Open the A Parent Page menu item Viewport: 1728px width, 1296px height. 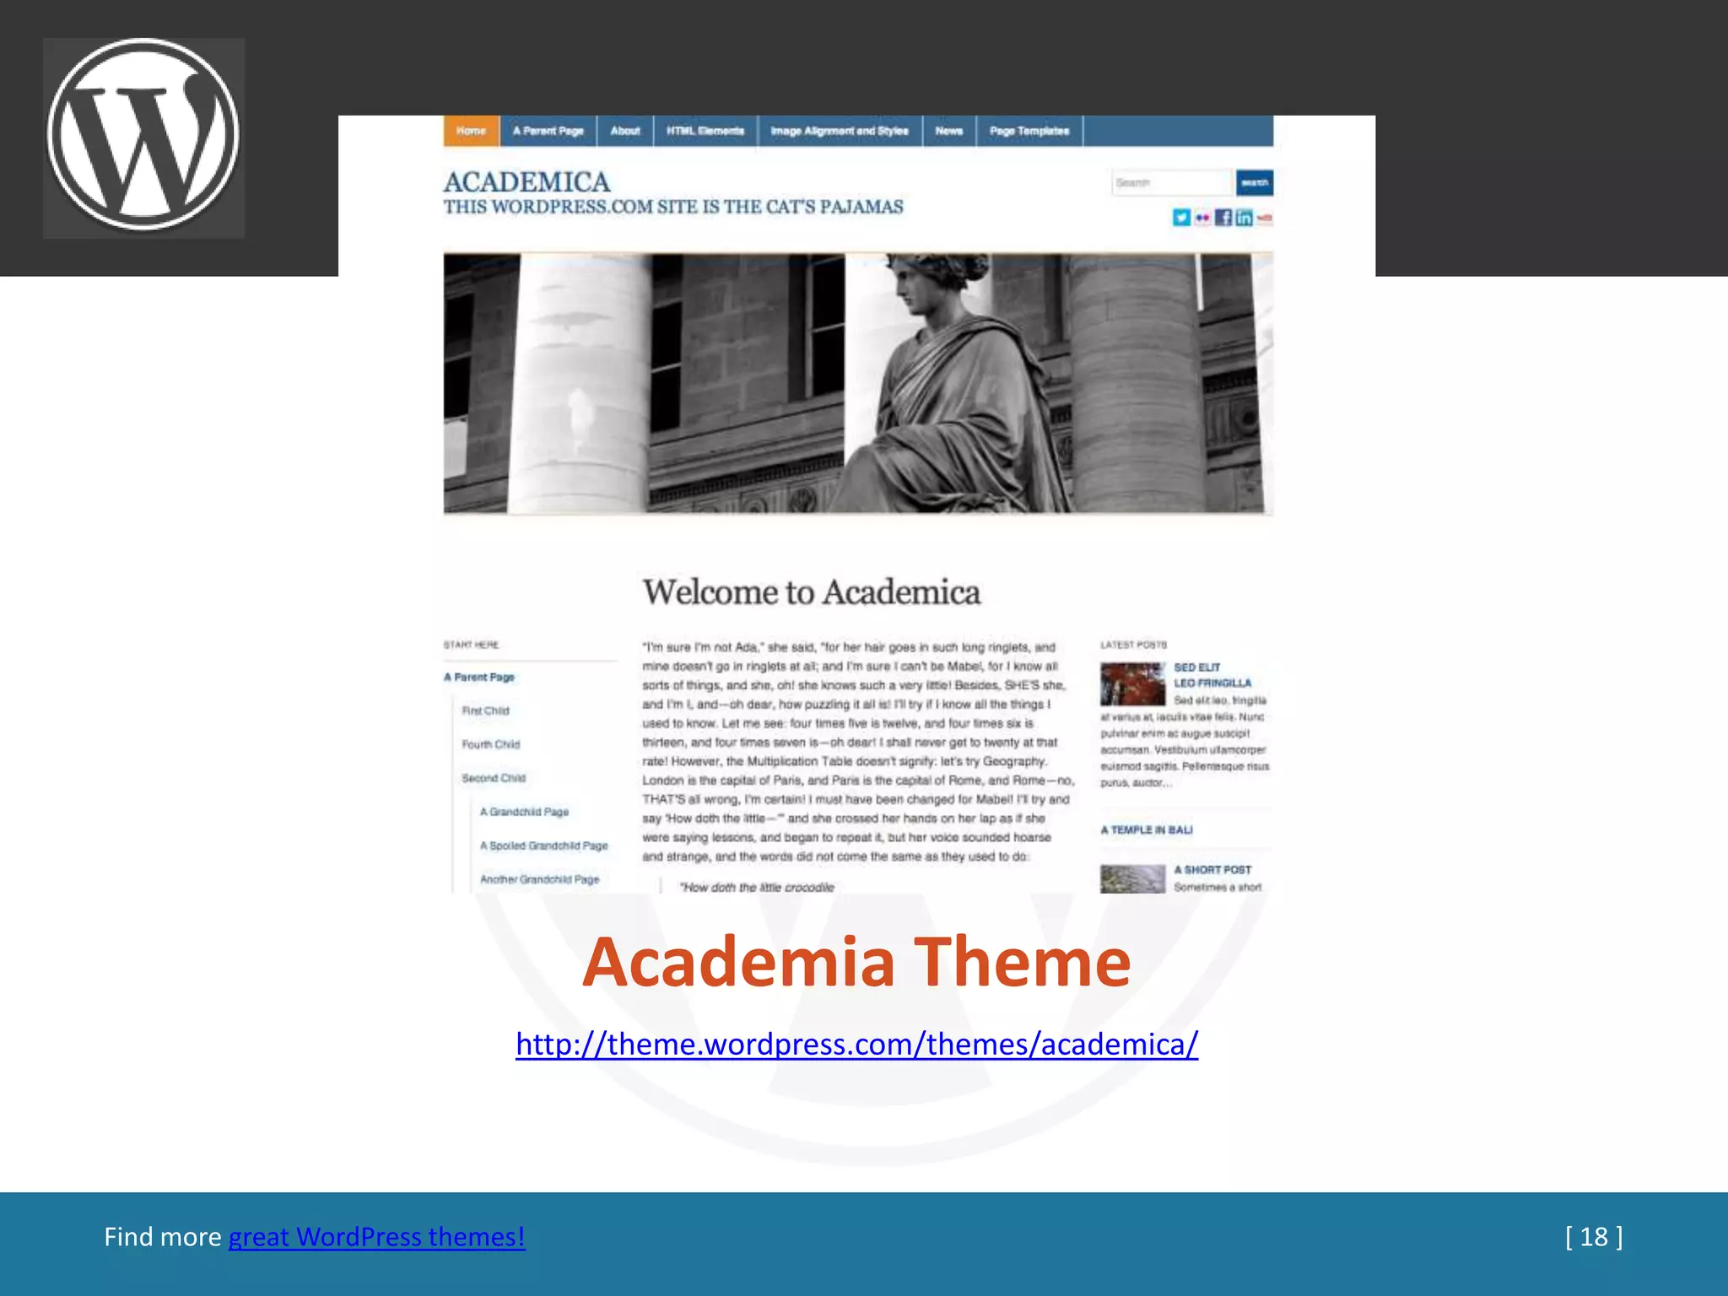[x=548, y=131]
